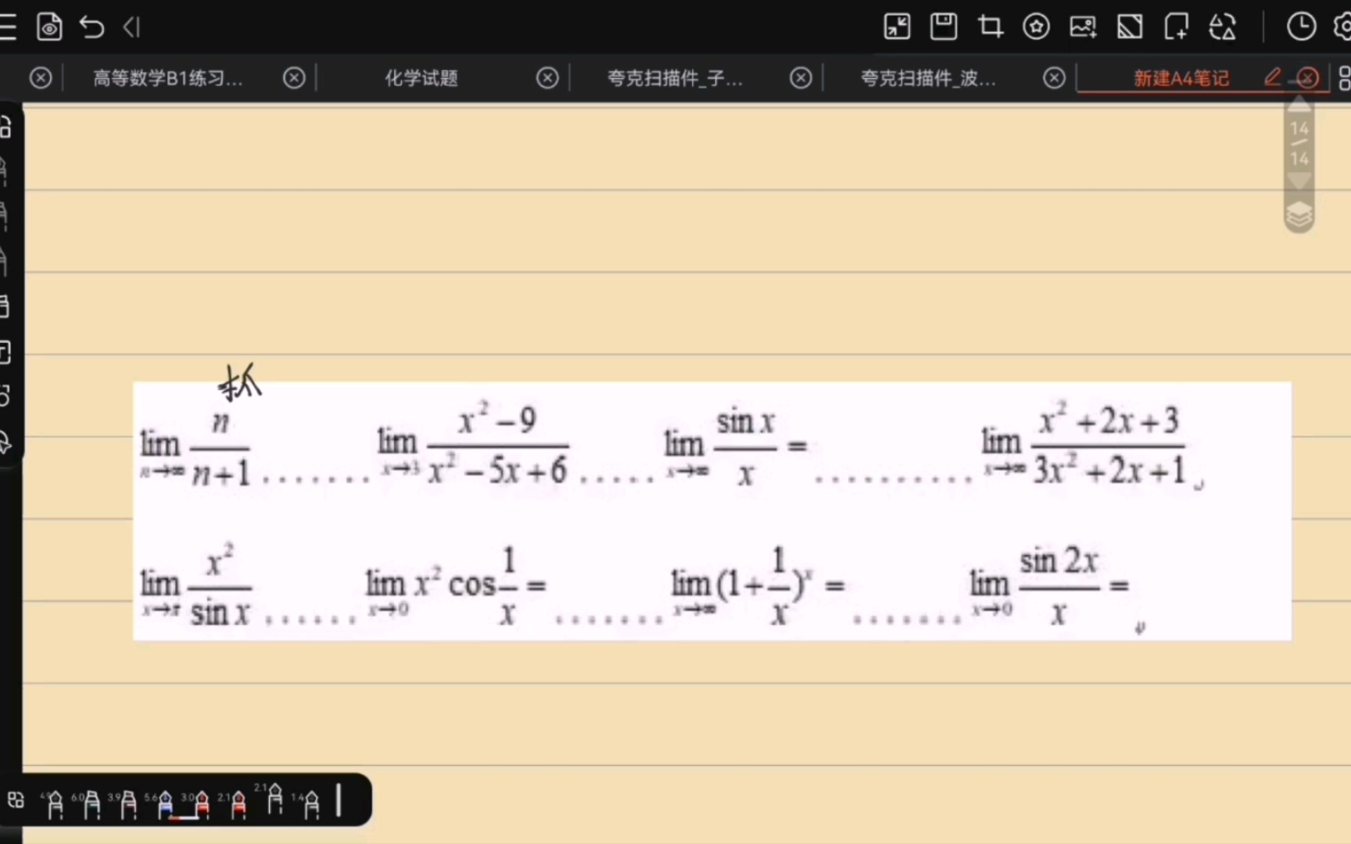This screenshot has height=844, width=1351.
Task: Click the diagonal-striped page background icon
Action: click(x=1130, y=27)
